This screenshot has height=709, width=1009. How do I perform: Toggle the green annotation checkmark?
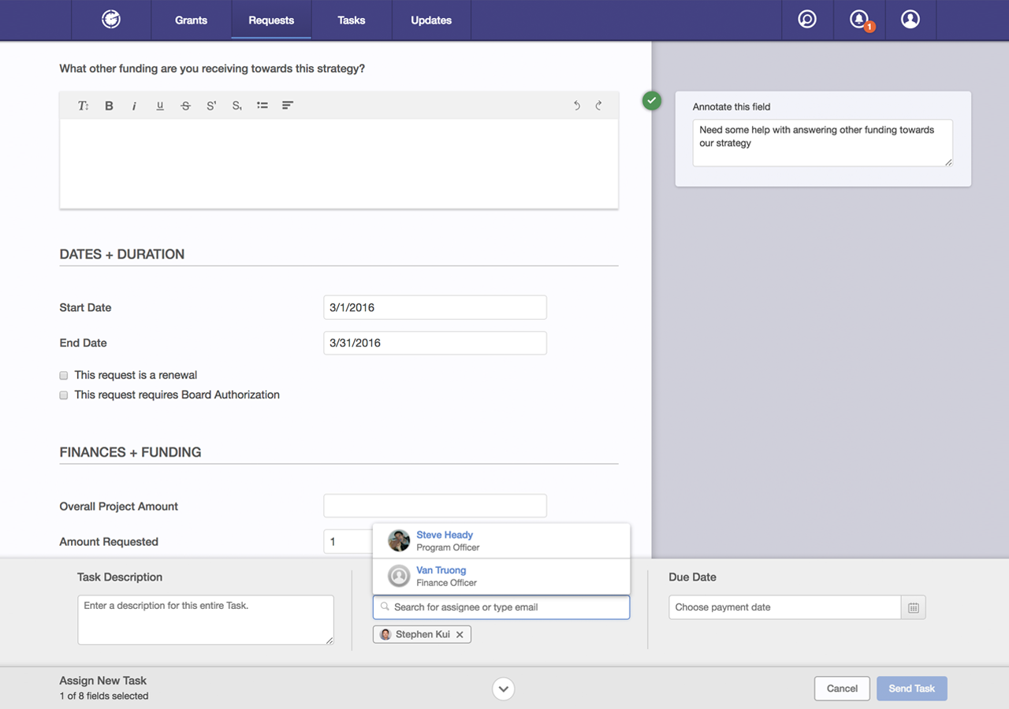point(651,101)
